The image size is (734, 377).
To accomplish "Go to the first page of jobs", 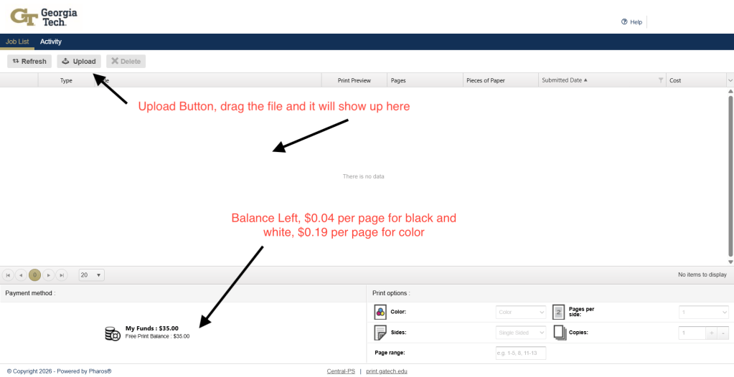I will pyautogui.click(x=8, y=275).
